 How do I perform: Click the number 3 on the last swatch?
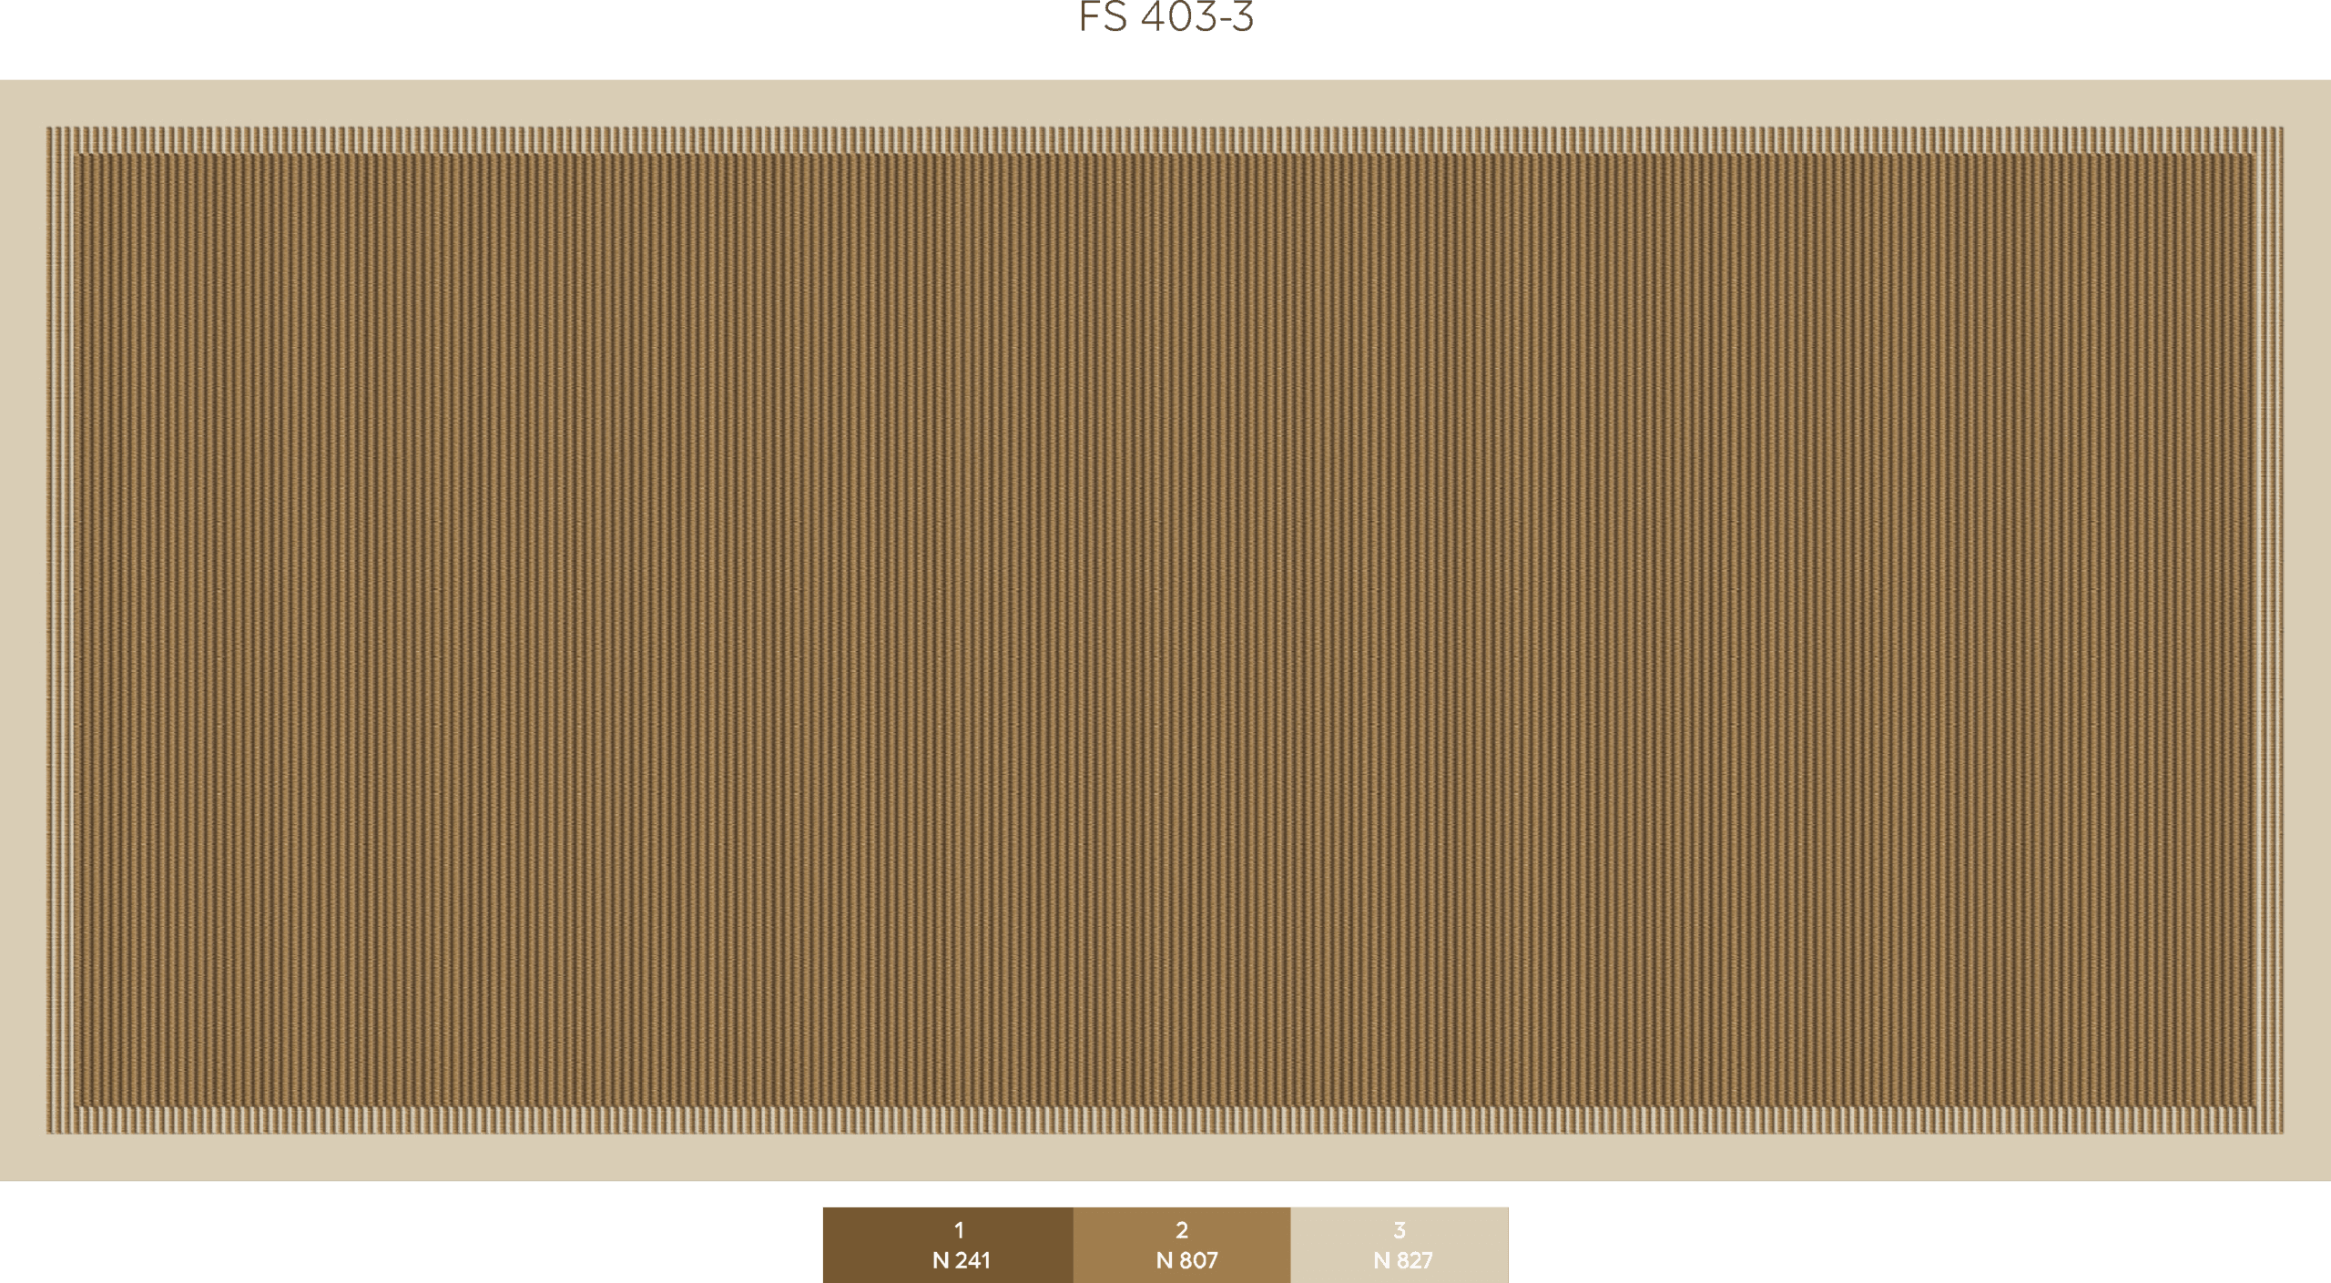[1400, 1230]
